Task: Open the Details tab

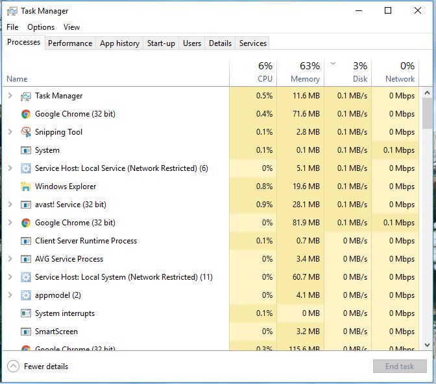Action: [x=220, y=43]
